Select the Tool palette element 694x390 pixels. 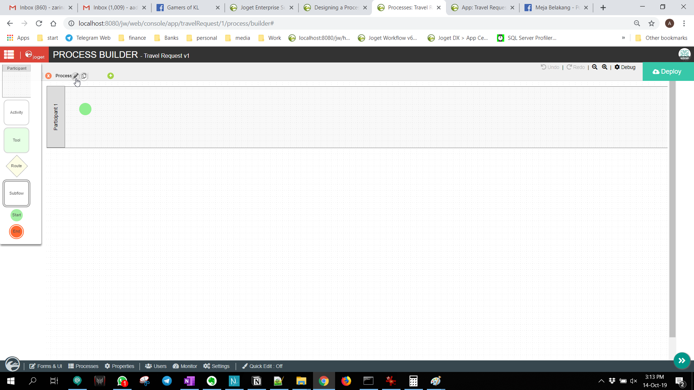(17, 140)
